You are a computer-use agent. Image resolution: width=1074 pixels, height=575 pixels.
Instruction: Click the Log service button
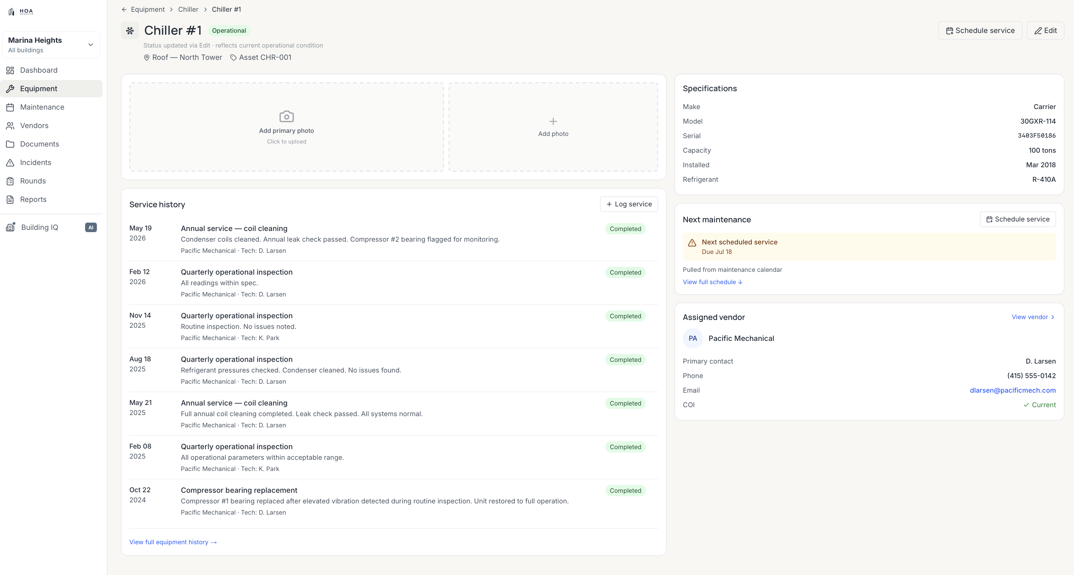click(x=629, y=204)
